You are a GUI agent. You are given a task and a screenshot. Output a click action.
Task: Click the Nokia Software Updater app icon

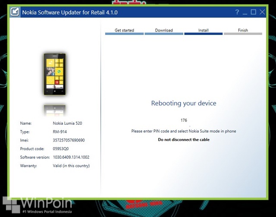pos(15,12)
